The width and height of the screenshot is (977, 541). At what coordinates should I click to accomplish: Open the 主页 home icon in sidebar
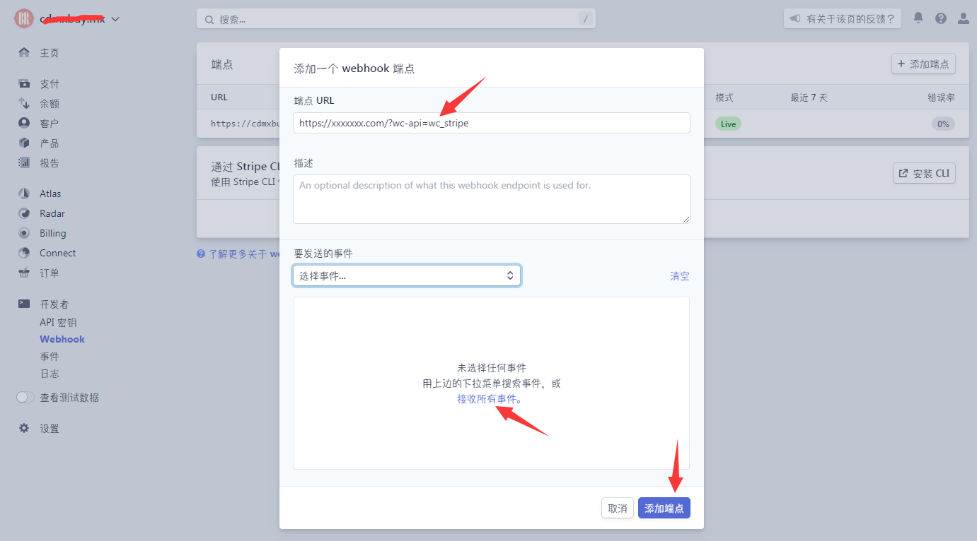[24, 53]
